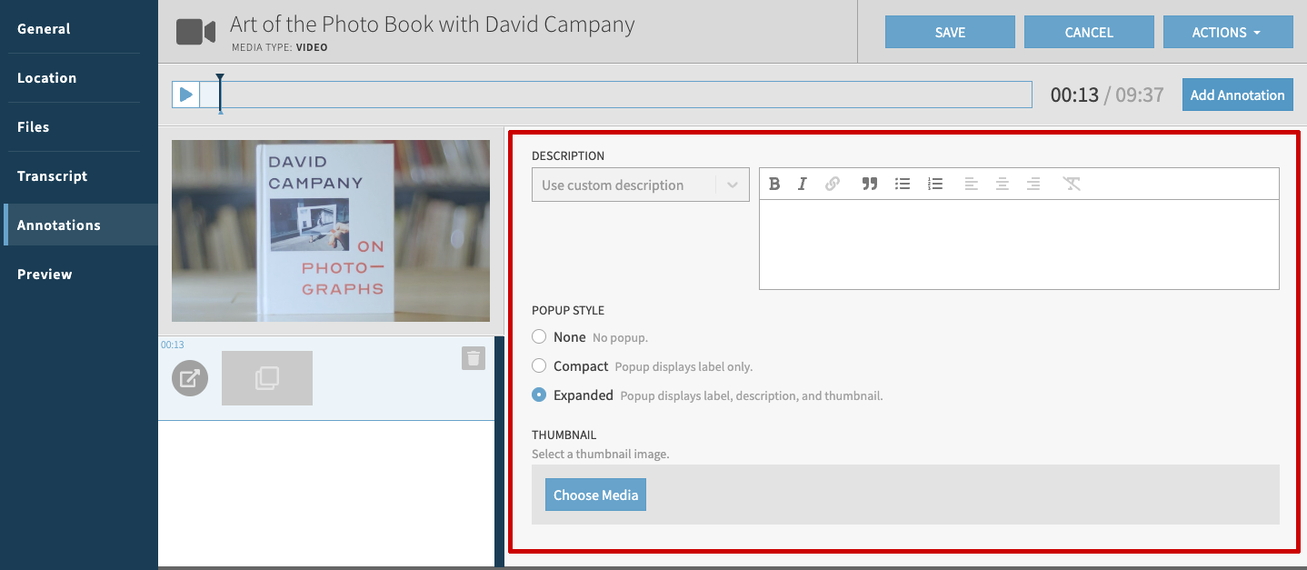1307x570 pixels.
Task: Select the Compact popup style option
Action: (538, 365)
